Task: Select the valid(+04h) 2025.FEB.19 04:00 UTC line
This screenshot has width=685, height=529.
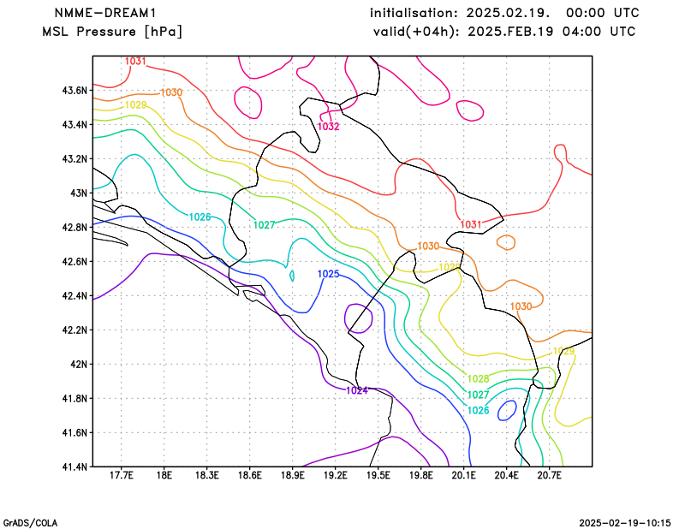Action: point(504,32)
